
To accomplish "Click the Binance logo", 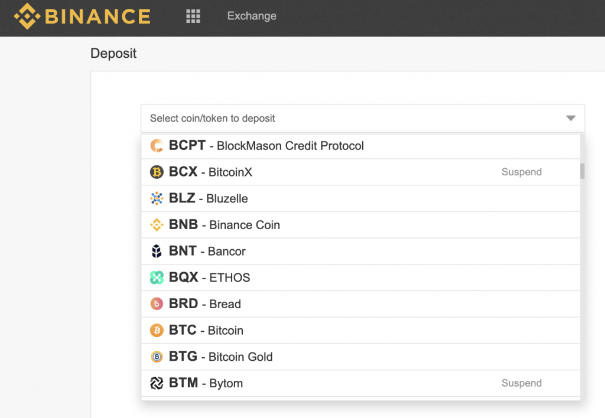I will tap(82, 16).
